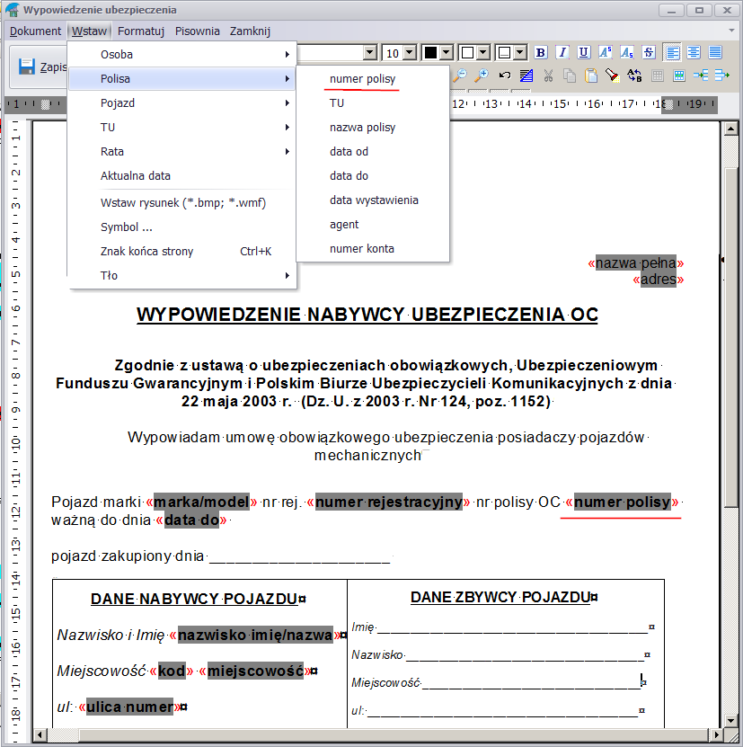Click the Copy icon

click(570, 76)
